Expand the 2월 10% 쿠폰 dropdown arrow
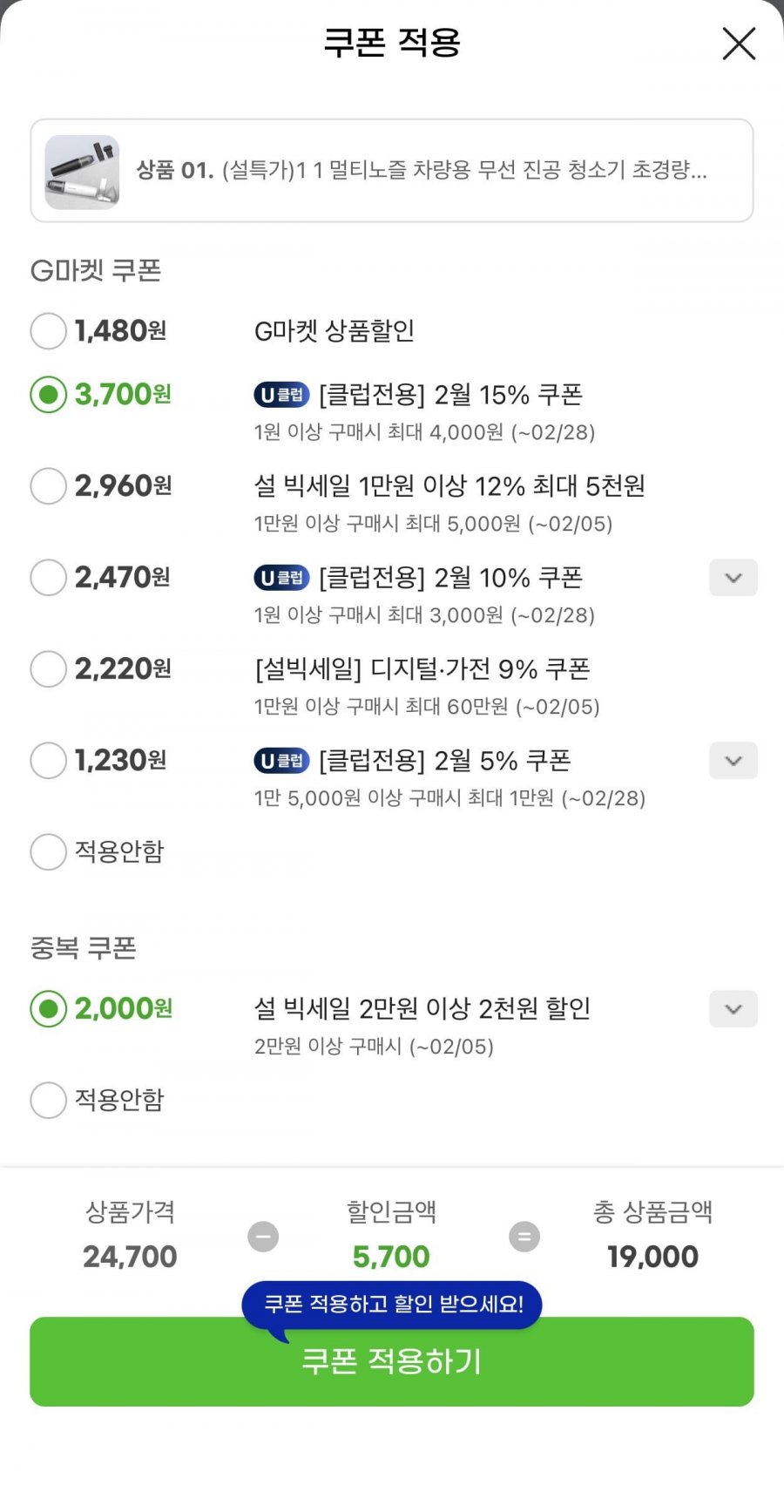 point(733,578)
